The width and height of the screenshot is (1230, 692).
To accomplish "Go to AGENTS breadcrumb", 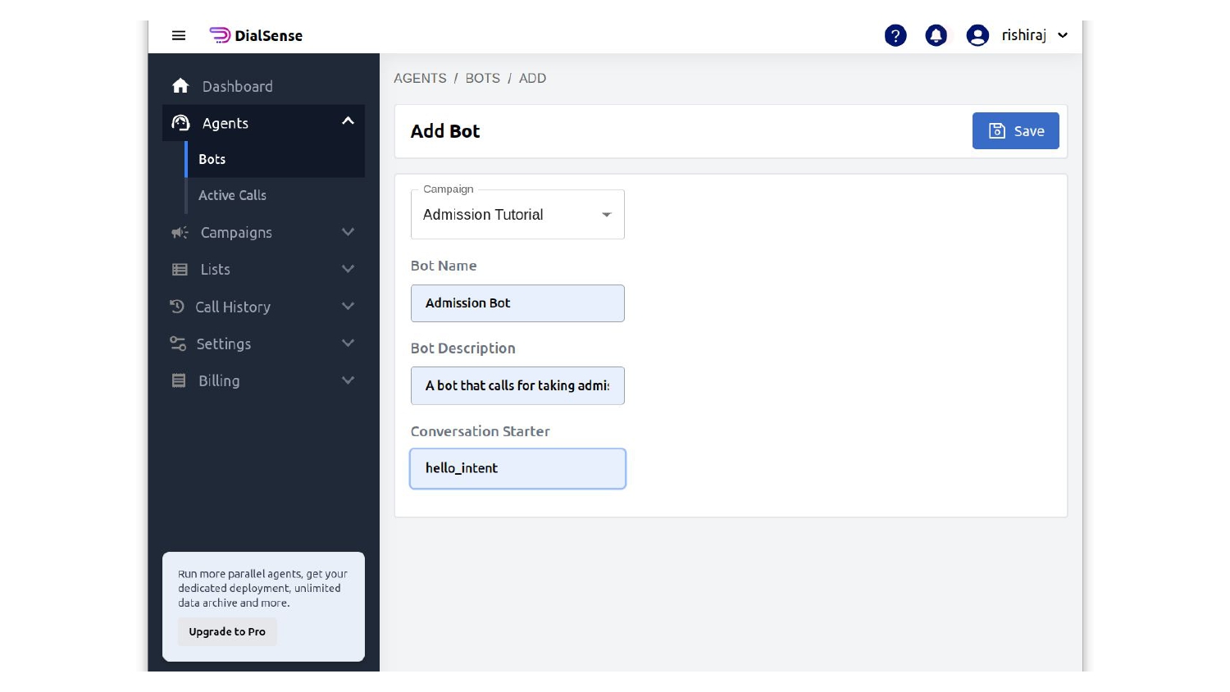I will tap(420, 78).
